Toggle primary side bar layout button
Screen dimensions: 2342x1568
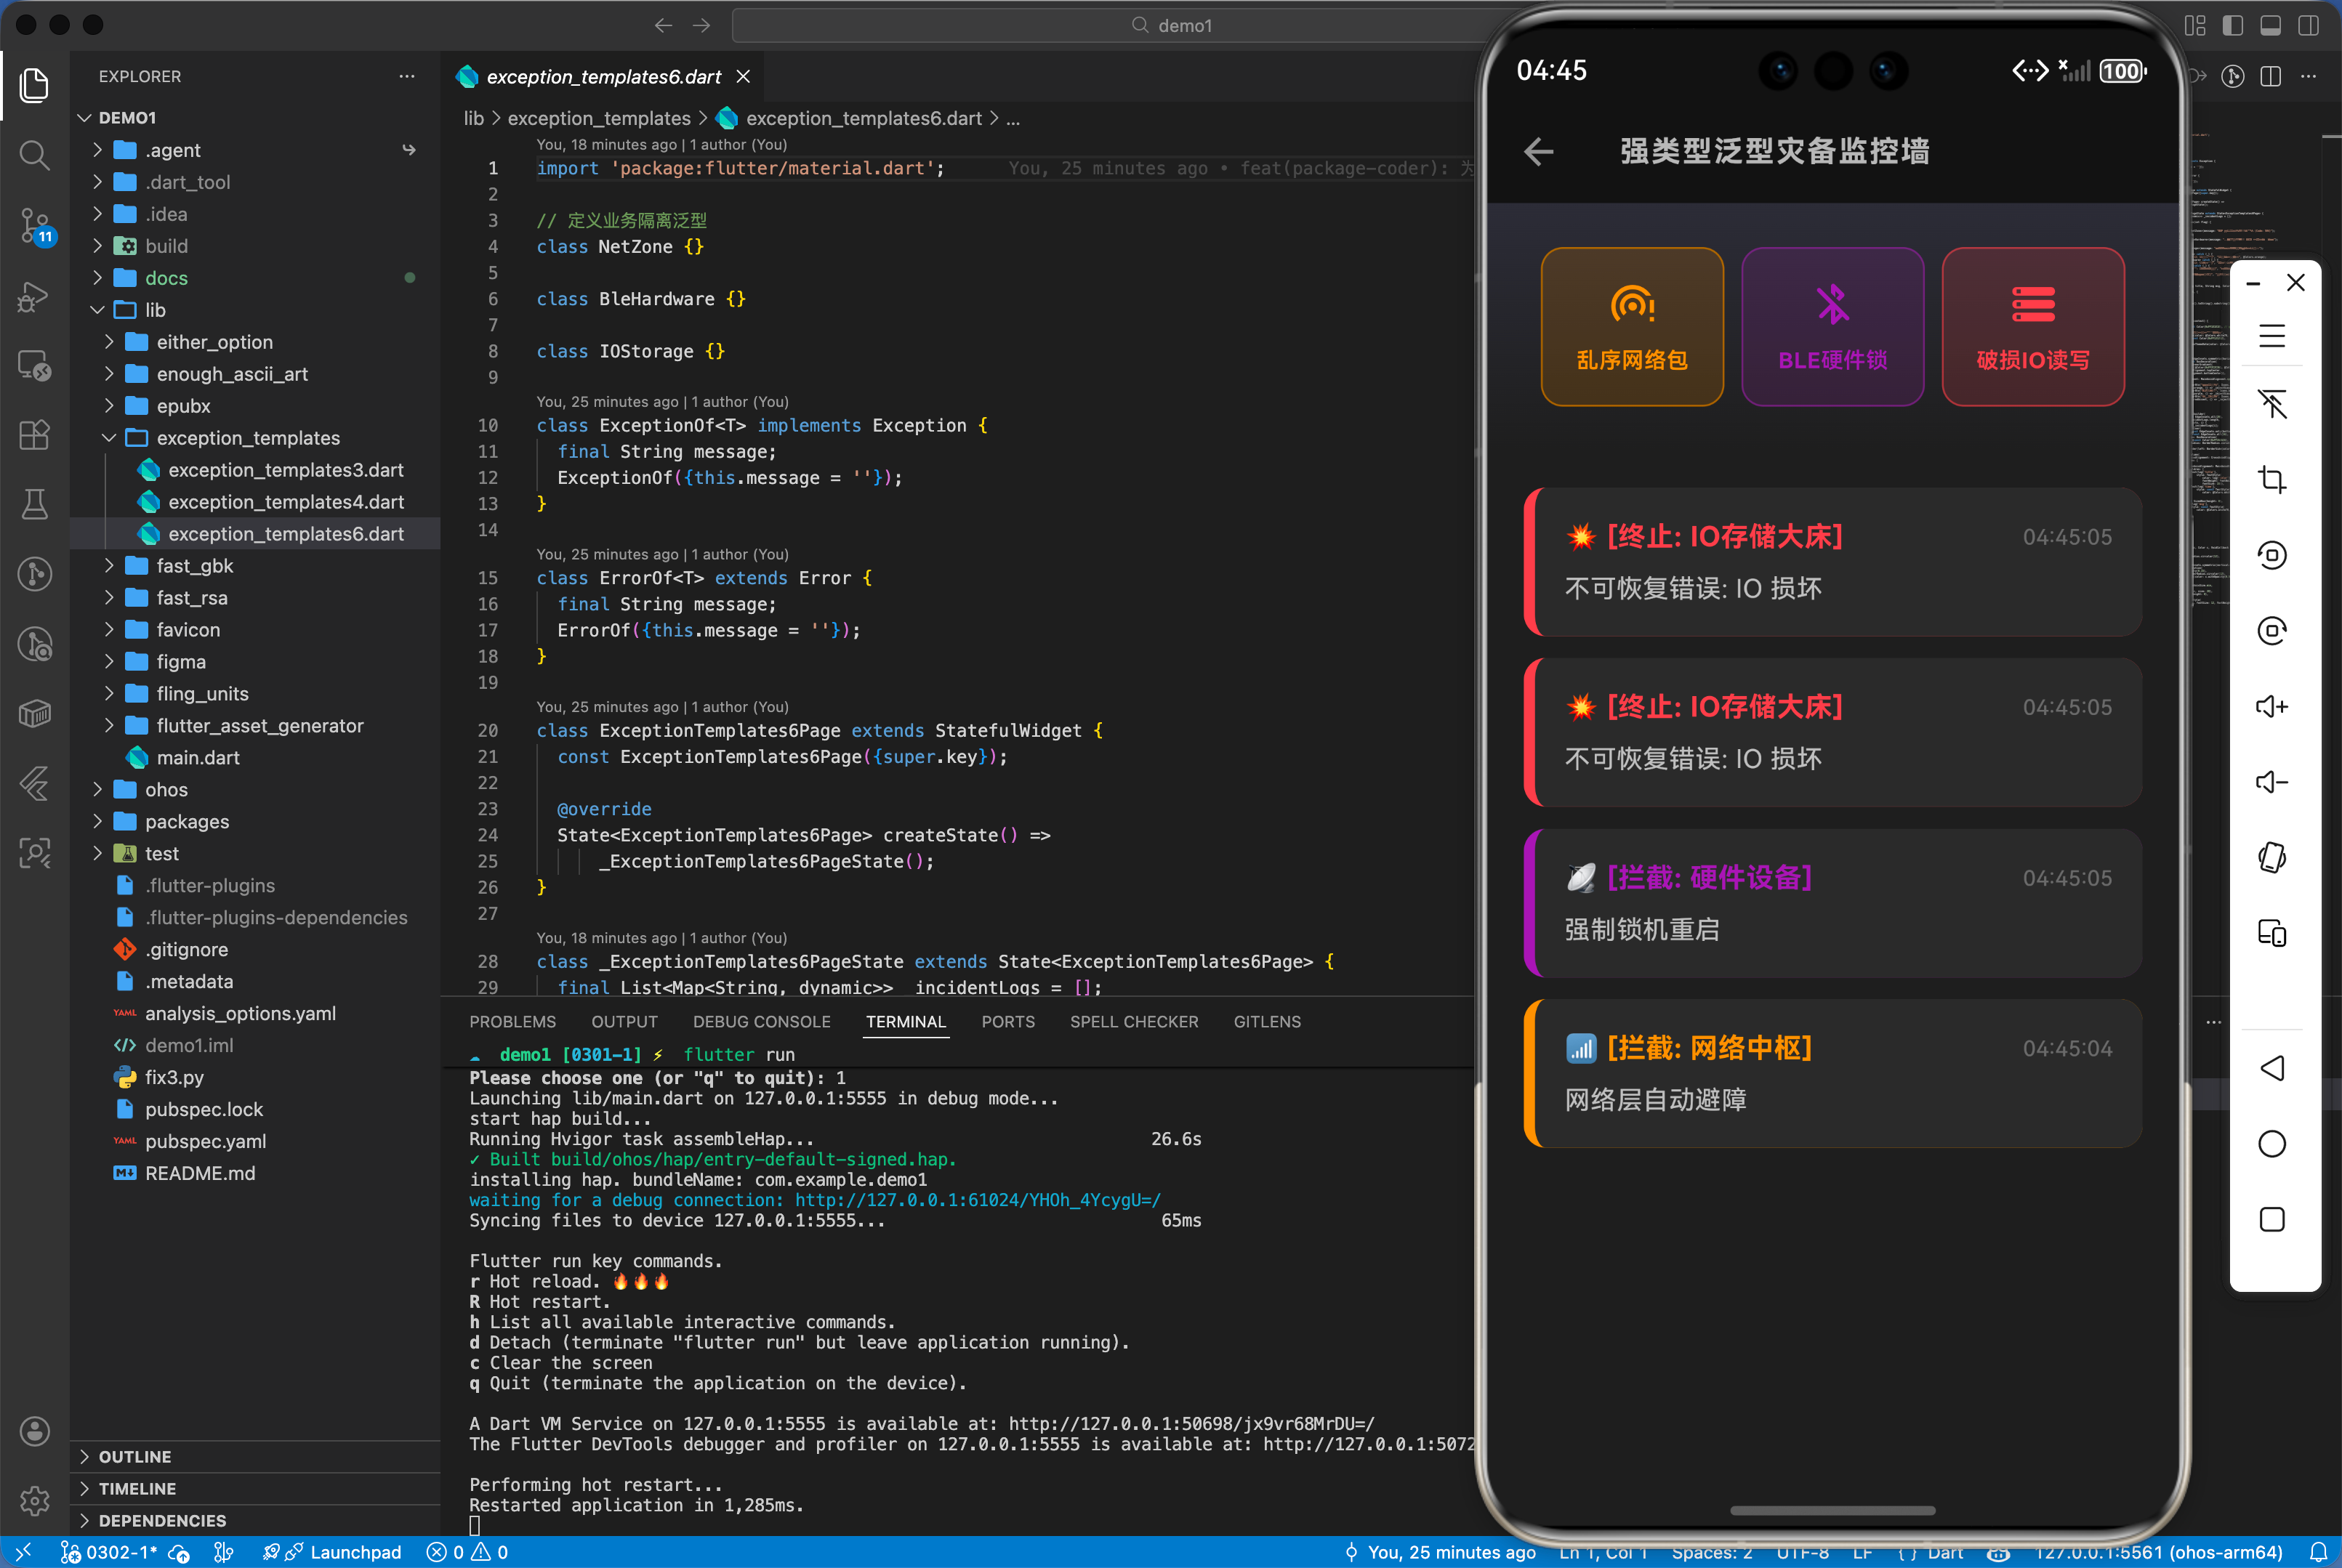(x=2232, y=25)
